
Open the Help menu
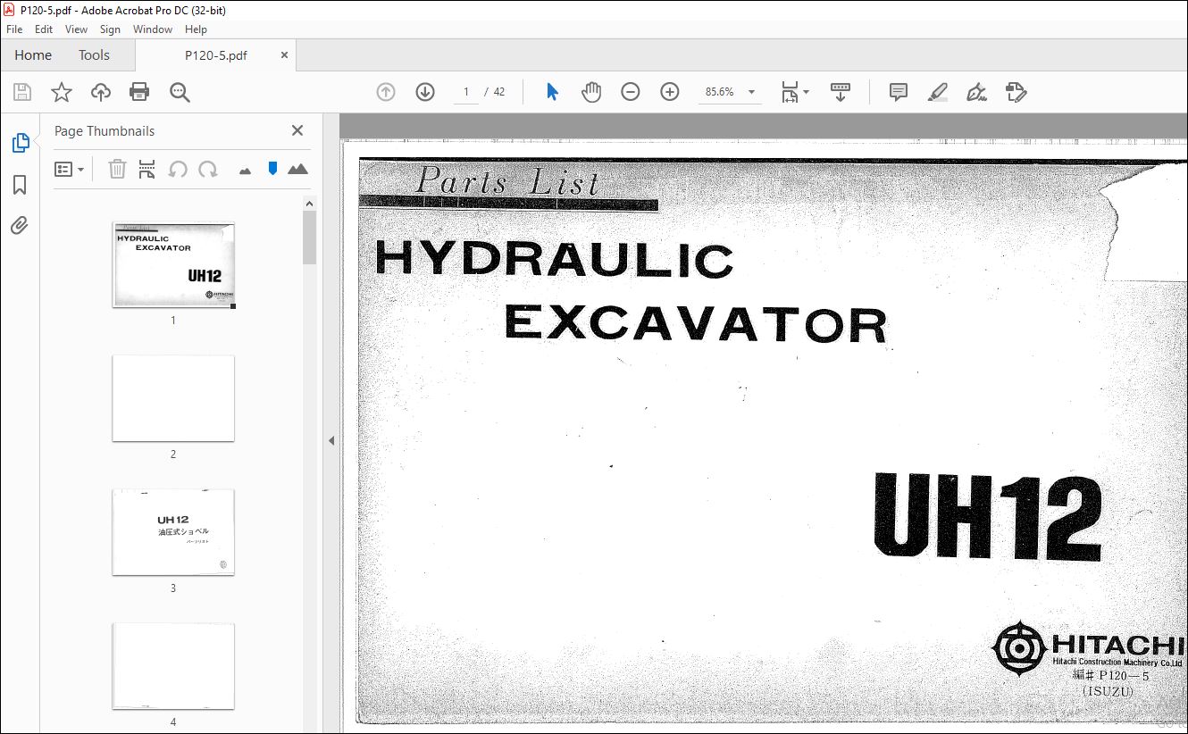point(196,29)
